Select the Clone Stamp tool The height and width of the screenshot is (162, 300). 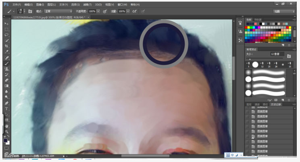pyautogui.click(x=6, y=69)
